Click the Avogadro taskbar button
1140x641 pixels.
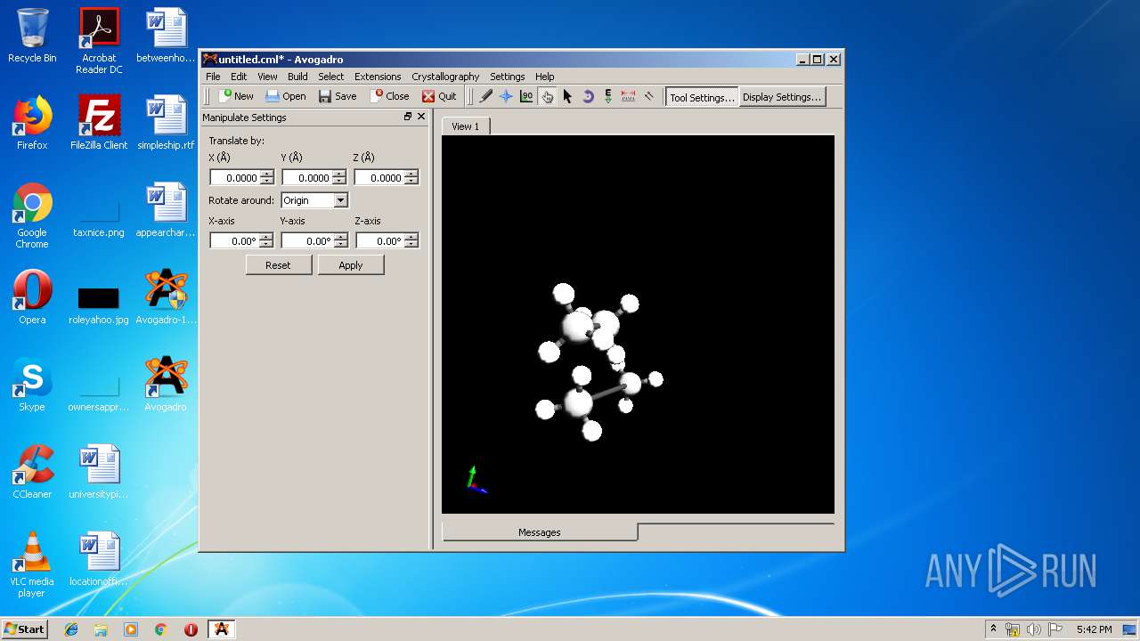[x=221, y=629]
